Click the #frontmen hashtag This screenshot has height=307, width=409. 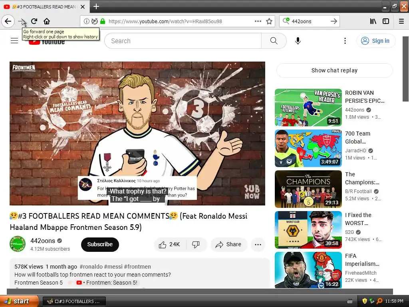[137, 267]
